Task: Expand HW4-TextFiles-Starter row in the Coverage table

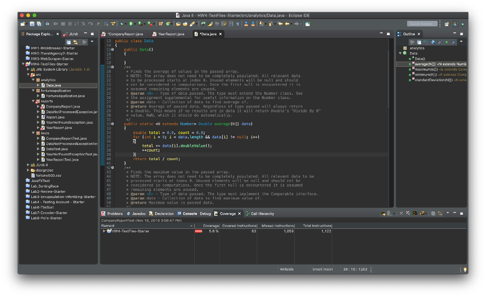Action: pyautogui.click(x=103, y=232)
